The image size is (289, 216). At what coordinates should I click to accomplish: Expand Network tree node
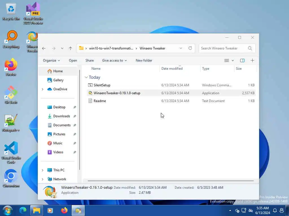point(43,179)
